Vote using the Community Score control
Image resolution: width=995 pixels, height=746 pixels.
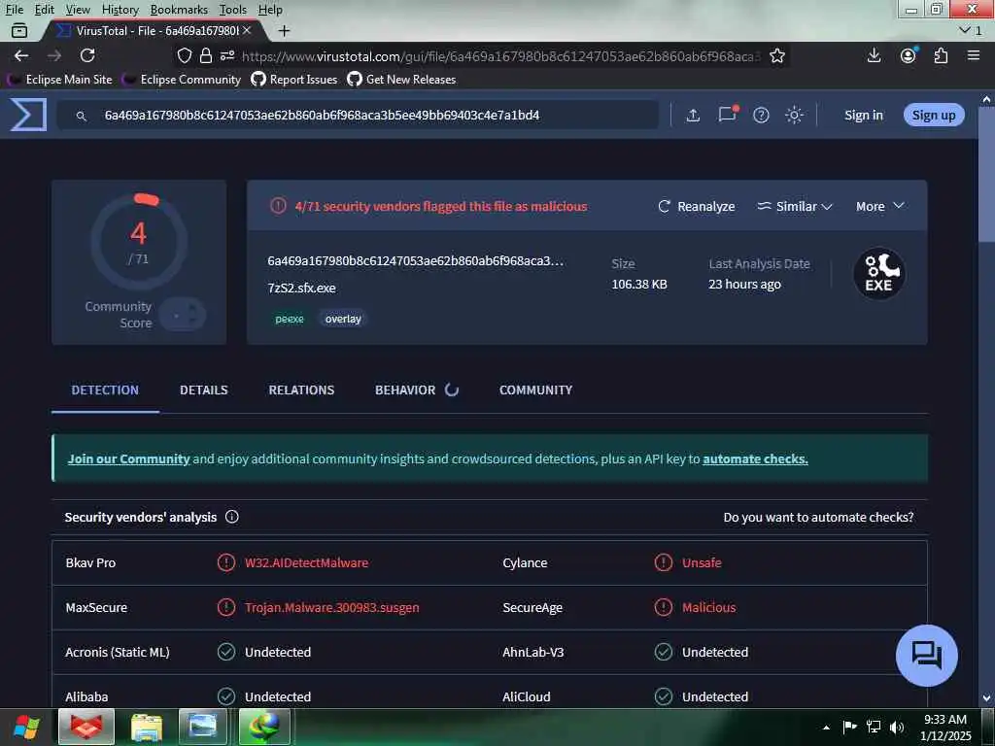[x=182, y=315]
